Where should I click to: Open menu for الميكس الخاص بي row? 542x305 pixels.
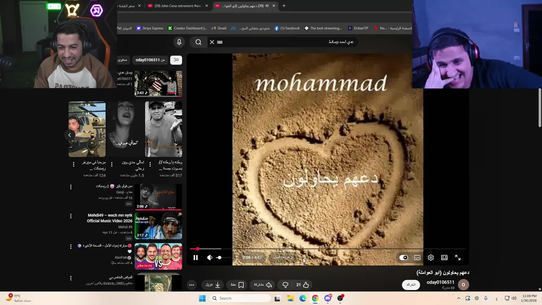[71, 278]
